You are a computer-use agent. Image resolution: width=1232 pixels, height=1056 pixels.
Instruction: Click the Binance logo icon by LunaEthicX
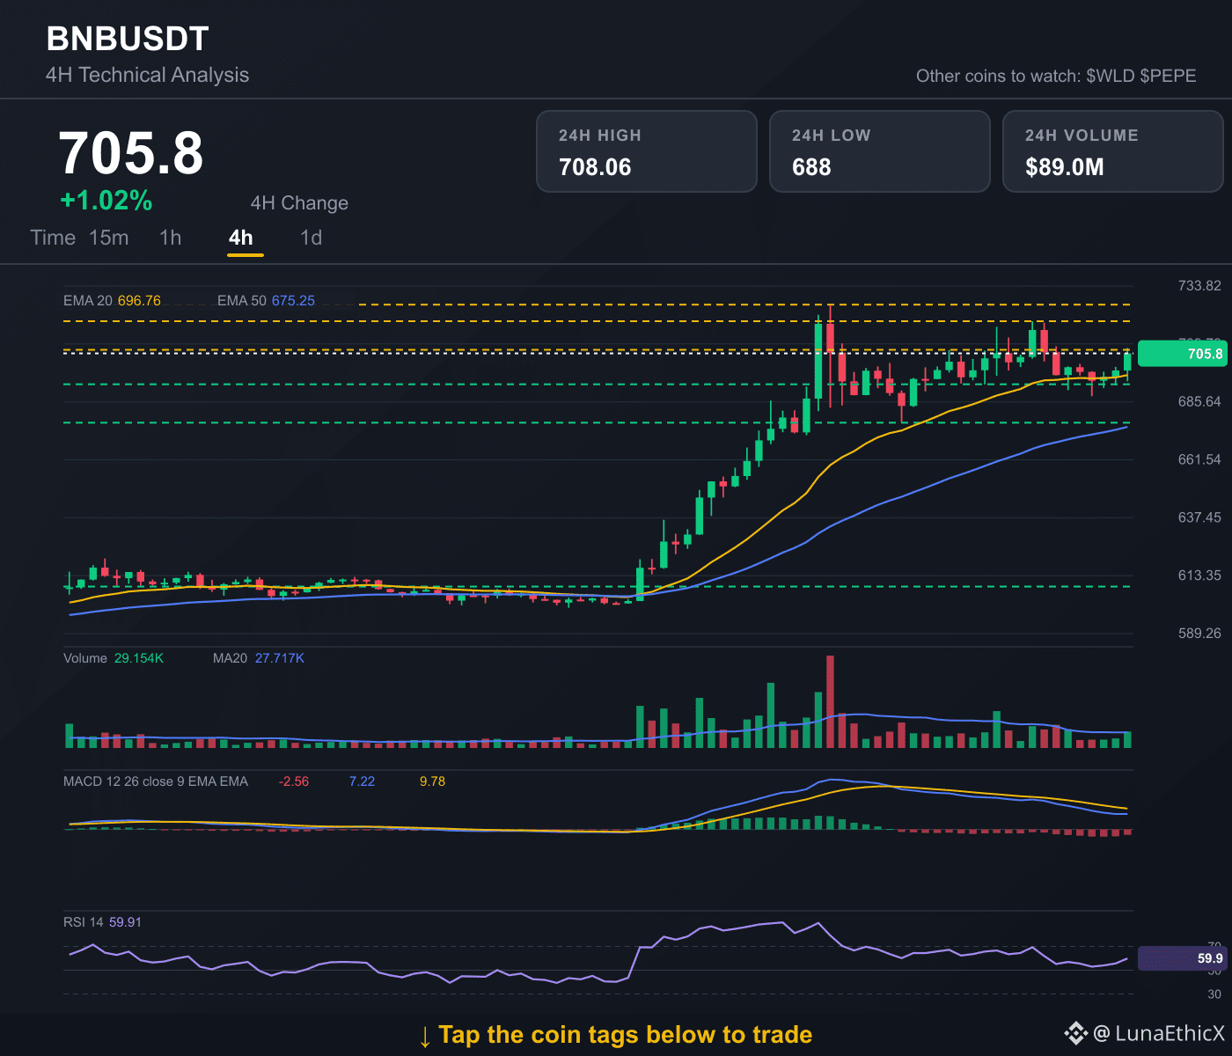click(x=1075, y=1033)
